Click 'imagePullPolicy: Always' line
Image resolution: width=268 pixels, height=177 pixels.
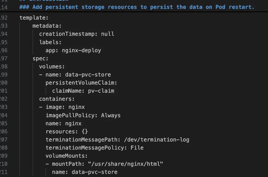(x=83, y=115)
